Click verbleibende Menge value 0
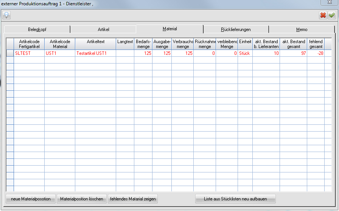Screen dimensions: 339x211 tap(227, 53)
